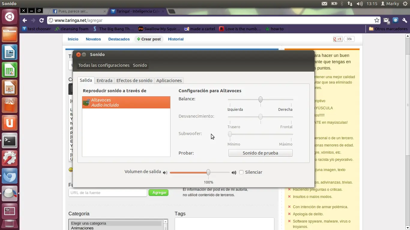
Task: Open the Ubuntu Dash home launcher
Action: pos(10,16)
